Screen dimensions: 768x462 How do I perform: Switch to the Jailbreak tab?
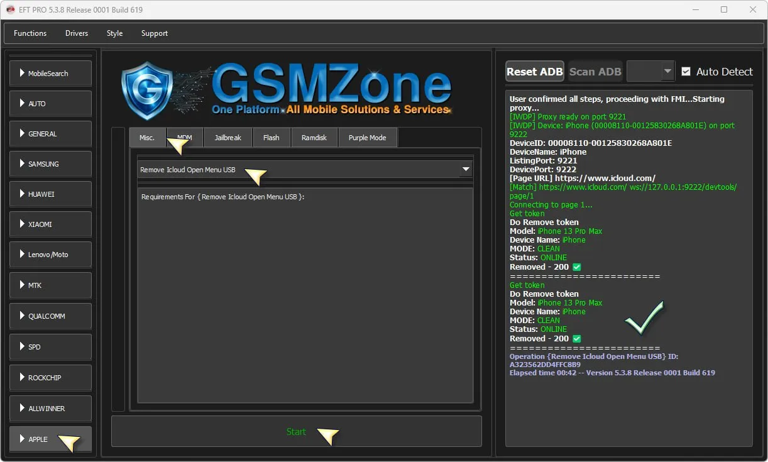click(228, 138)
